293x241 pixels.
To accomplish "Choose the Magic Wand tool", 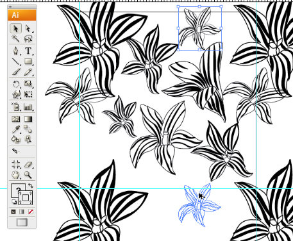I will 16,38.
